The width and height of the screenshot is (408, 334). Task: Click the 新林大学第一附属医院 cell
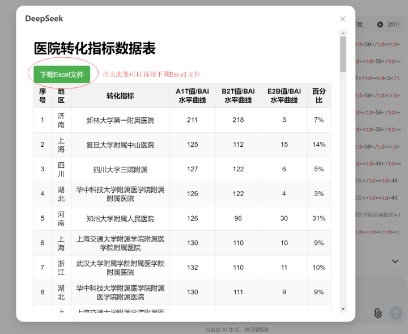120,120
